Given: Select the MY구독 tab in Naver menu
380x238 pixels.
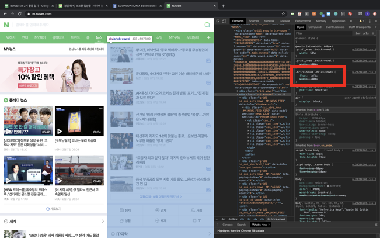Looking at the screenshot, I should tap(175, 37).
